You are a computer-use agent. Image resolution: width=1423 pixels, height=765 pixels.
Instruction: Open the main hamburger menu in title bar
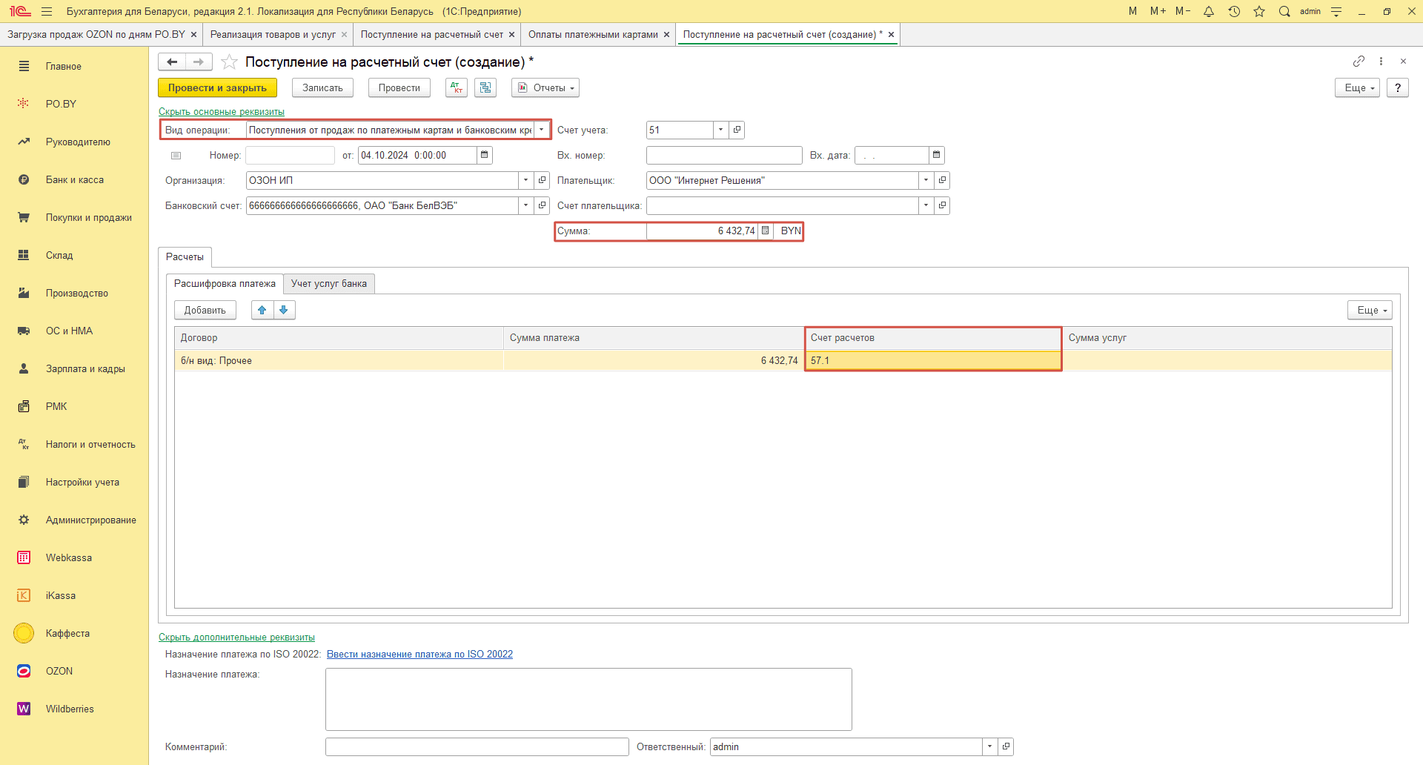47,11
